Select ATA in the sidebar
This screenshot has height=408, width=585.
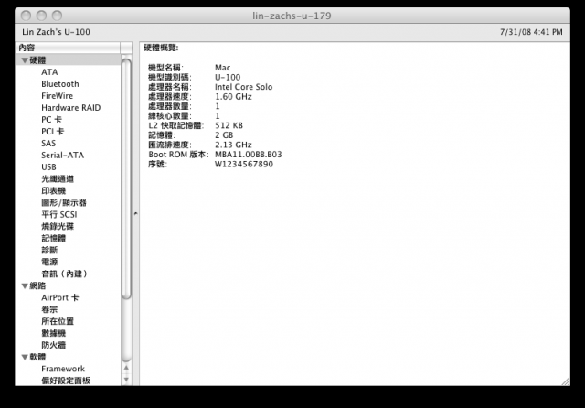[x=49, y=72]
